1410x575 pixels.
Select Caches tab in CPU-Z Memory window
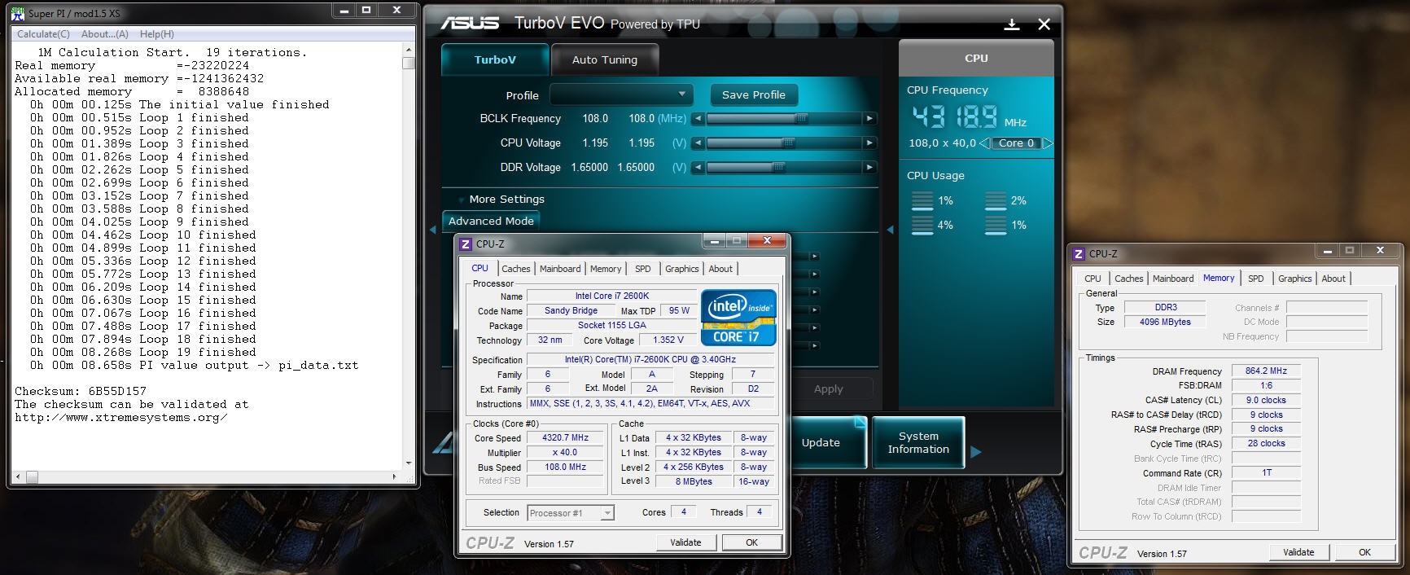click(1128, 279)
